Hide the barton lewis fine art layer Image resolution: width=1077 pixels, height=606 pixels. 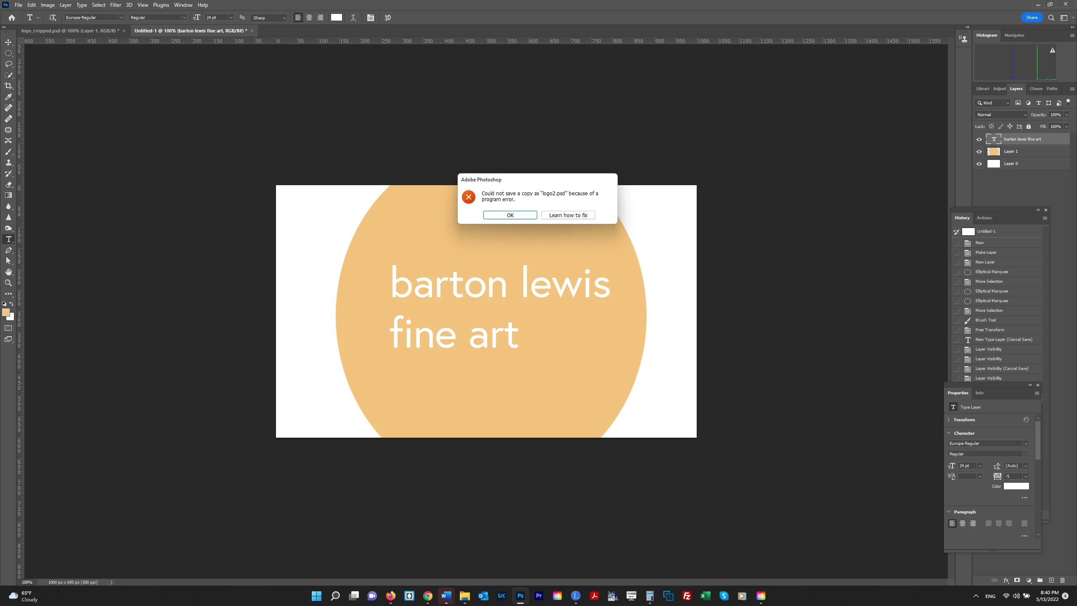pyautogui.click(x=979, y=139)
